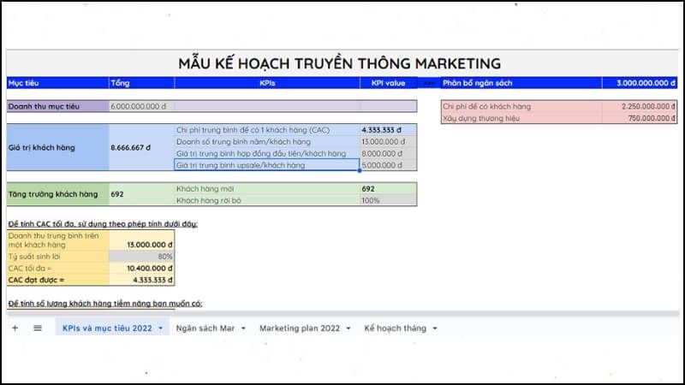685x385 pixels.
Task: Select the Chi phí trung bình (CAC) cell
Action: coord(267,130)
